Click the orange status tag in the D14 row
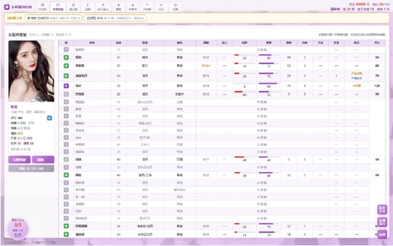The image size is (393, 246). coord(357,86)
